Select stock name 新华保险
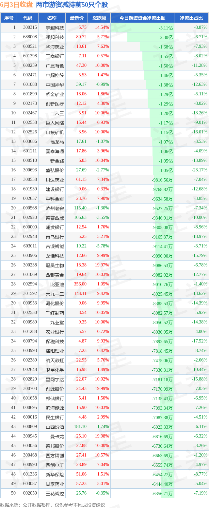 point(55,475)
